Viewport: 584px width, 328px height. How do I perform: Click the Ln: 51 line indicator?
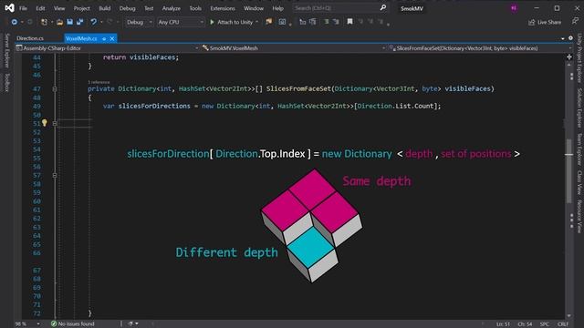point(503,324)
